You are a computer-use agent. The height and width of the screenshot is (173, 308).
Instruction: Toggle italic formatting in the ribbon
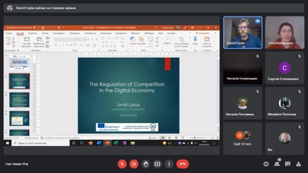(x=59, y=45)
